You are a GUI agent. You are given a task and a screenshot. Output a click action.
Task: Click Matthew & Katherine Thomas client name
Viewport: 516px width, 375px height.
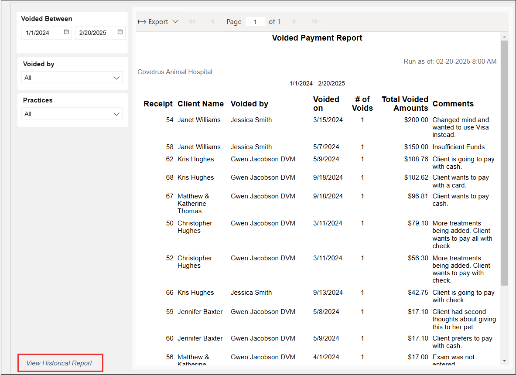click(x=193, y=204)
